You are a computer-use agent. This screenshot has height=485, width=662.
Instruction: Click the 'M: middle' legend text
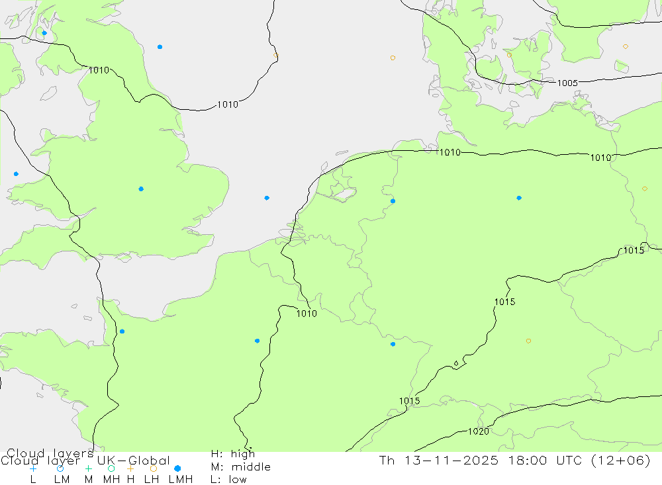tap(241, 467)
